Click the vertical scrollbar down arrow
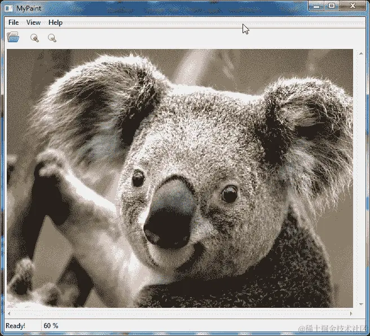 (x=361, y=304)
